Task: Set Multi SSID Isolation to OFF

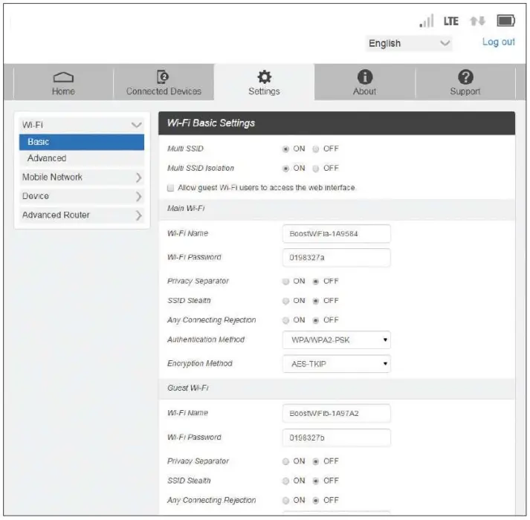Action: pos(316,169)
